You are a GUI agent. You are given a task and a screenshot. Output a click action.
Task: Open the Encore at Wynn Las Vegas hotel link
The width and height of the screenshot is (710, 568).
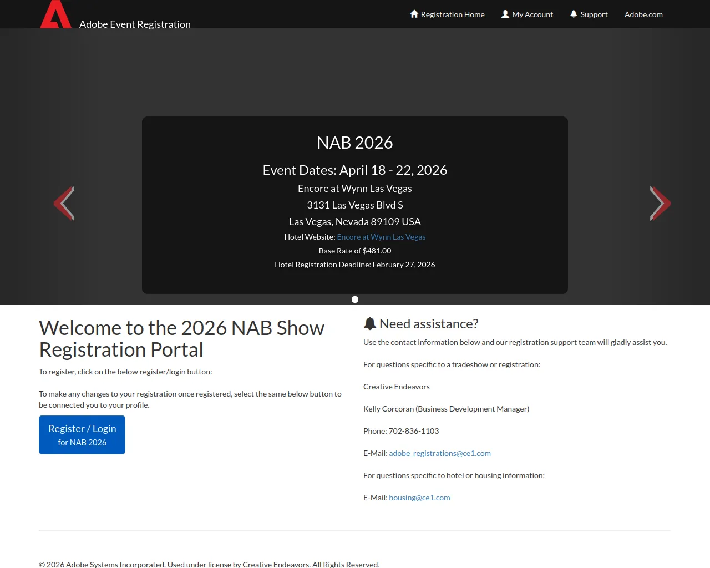click(x=381, y=237)
